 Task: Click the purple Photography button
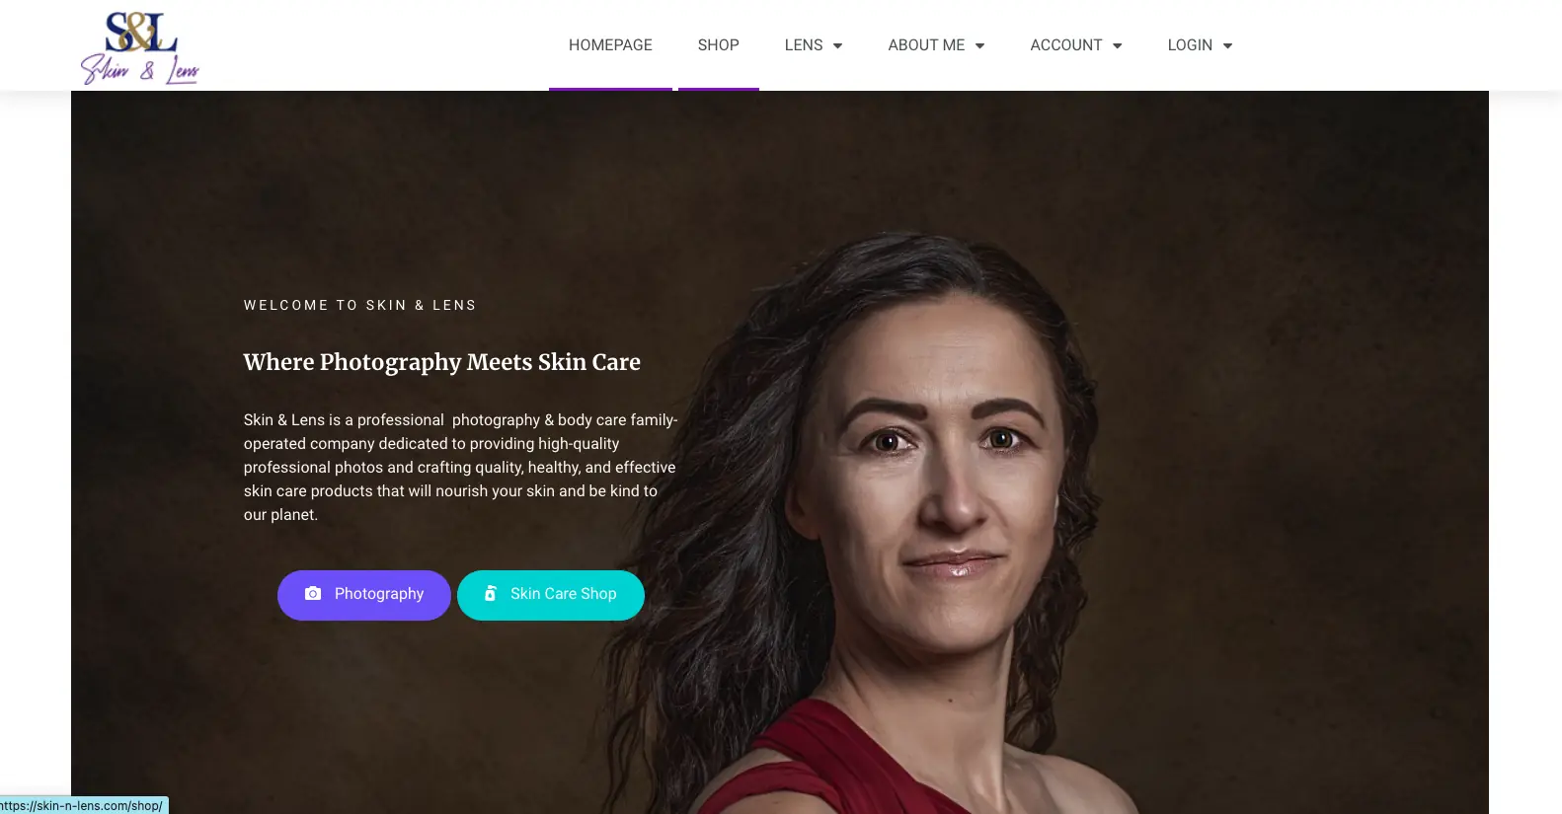coord(364,595)
